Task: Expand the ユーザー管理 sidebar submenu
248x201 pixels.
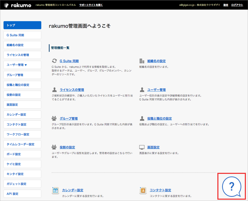Action: [x=22, y=65]
